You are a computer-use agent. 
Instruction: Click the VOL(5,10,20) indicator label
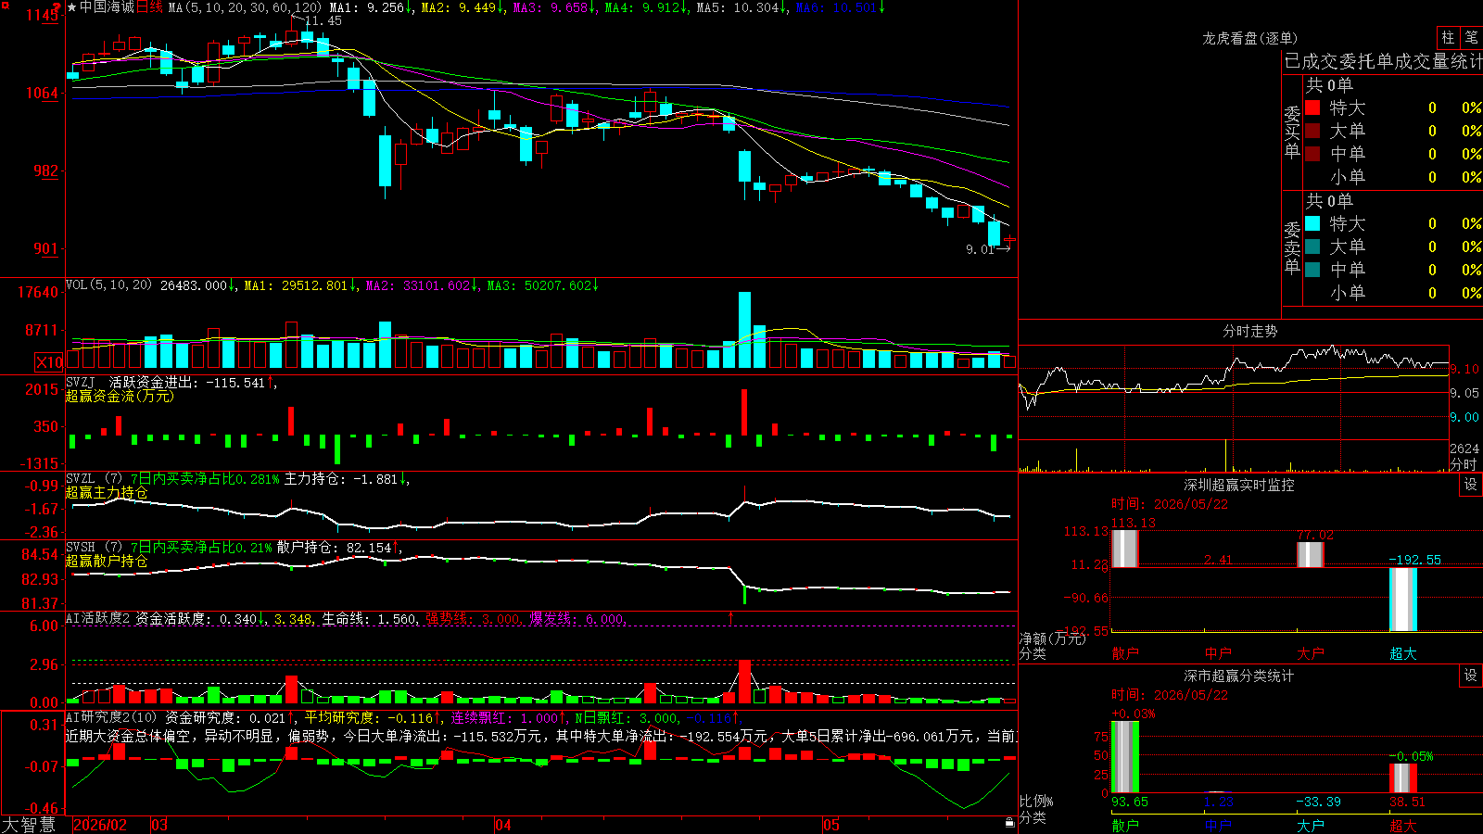(108, 285)
